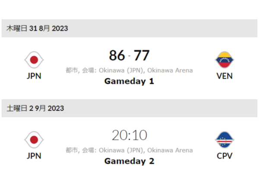Click Venezuela flag icon
This screenshot has height=194, width=259.
[x=224, y=60]
